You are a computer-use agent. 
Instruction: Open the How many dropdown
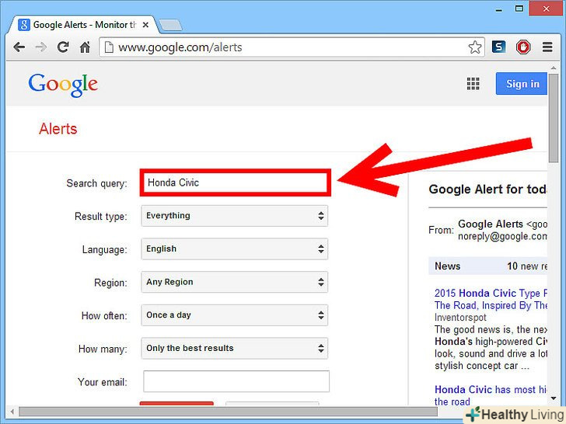(235, 349)
